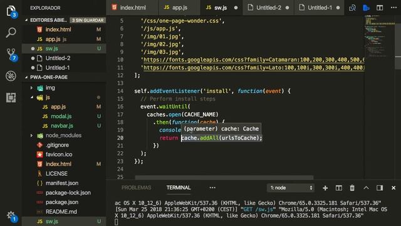Image resolution: width=401 pixels, height=226 pixels.
Task: Place cursor in terminal prompt input
Action: (x=117, y=222)
